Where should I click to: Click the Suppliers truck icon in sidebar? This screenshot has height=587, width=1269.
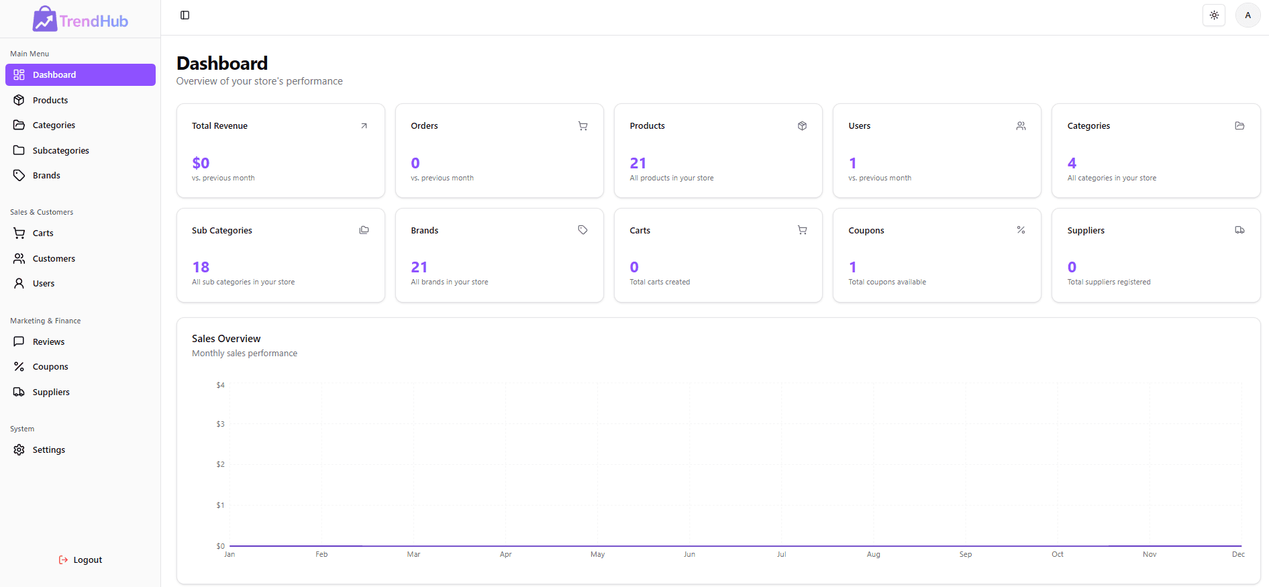click(x=19, y=392)
